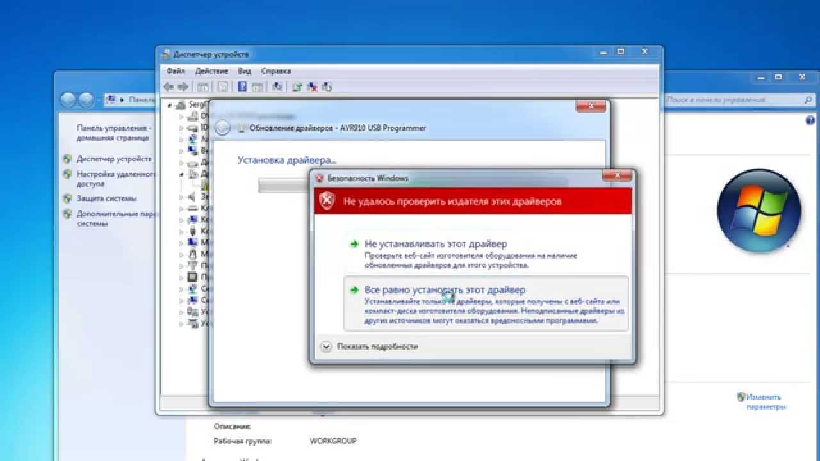Open the Вид menu in Device Manager

tap(244, 71)
